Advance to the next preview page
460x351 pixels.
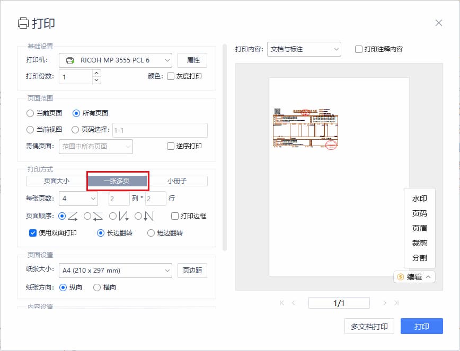point(385,303)
